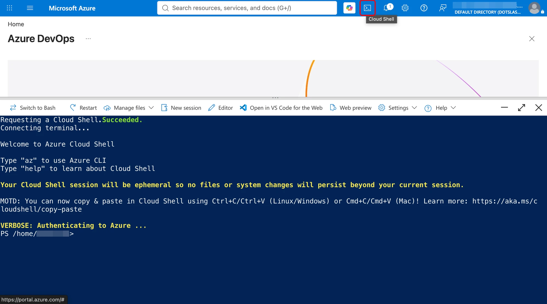This screenshot has height=304, width=547.
Task: Open portal Settings gear in header
Action: (405, 8)
